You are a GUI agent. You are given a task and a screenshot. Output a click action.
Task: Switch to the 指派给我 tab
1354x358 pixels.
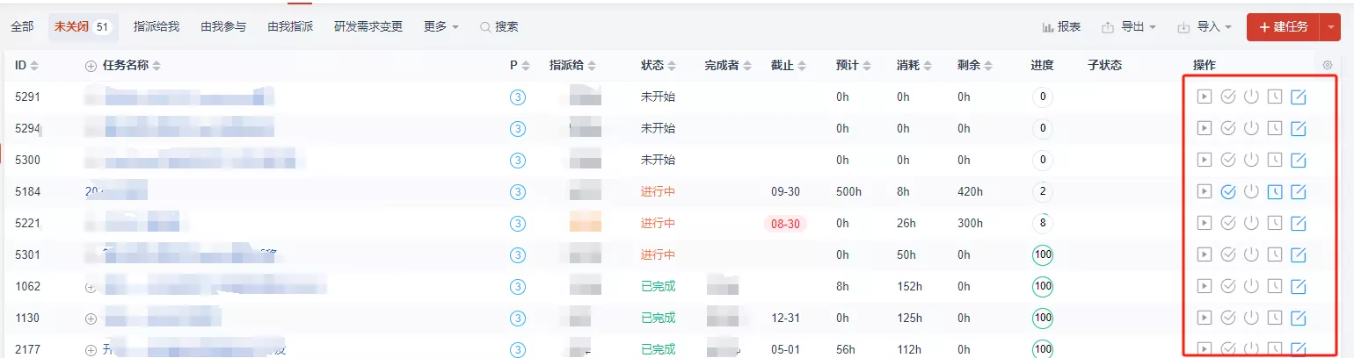(157, 27)
